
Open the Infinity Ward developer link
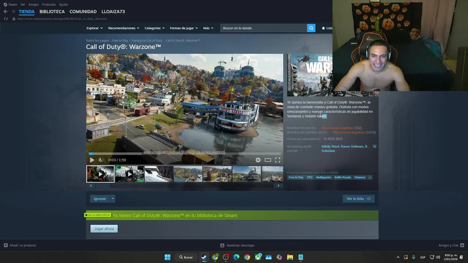tap(330, 146)
